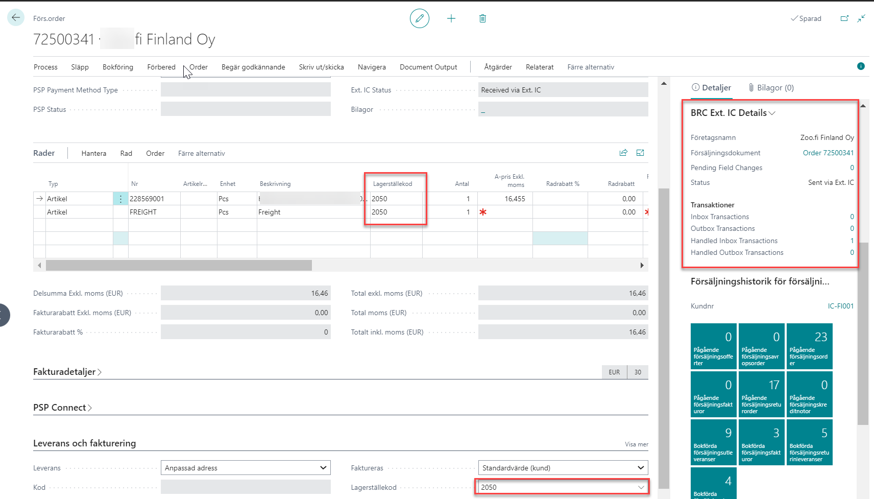Click the share icon in Rader section
The width and height of the screenshot is (874, 499).
tap(623, 153)
